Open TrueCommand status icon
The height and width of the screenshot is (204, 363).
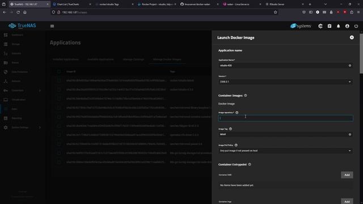point(320,26)
